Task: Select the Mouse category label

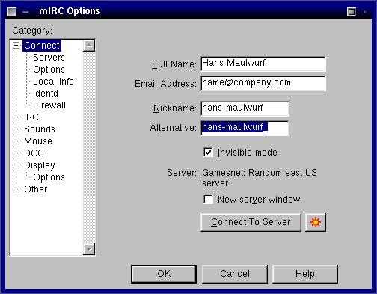Action: pyautogui.click(x=38, y=141)
